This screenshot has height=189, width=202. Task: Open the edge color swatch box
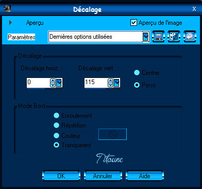click(x=112, y=134)
